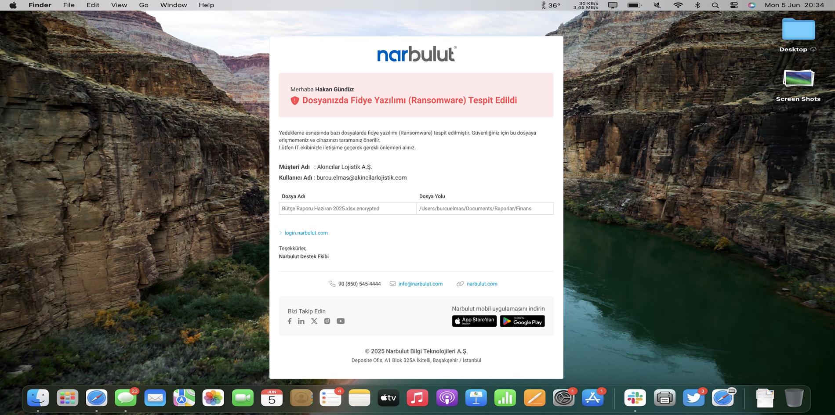The image size is (835, 415).
Task: Open the LinkedIn social icon
Action: [301, 321]
